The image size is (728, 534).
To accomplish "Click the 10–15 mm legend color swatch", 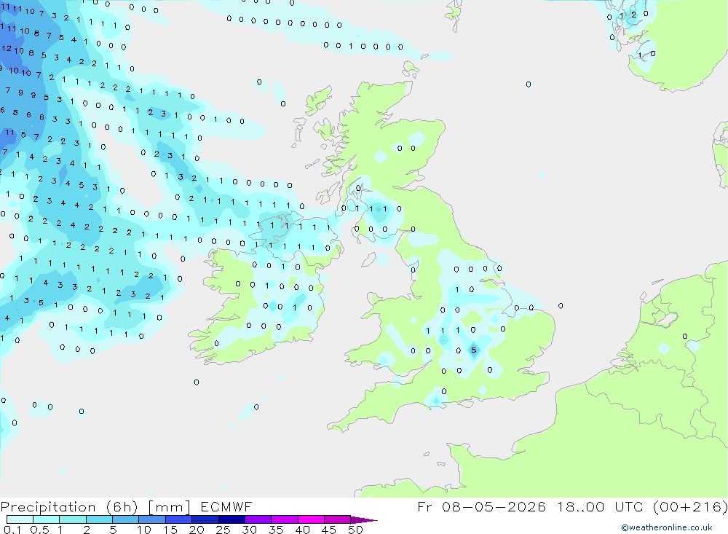I will pyautogui.click(x=152, y=519).
